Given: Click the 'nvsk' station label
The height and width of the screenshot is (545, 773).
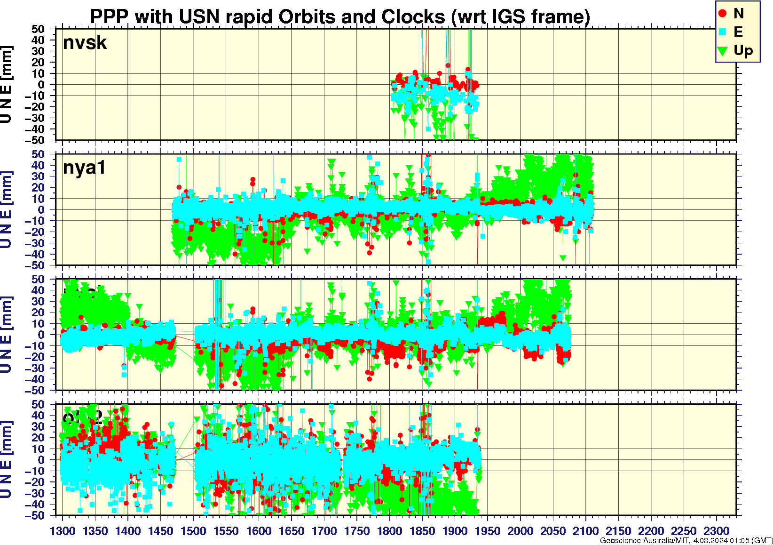Looking at the screenshot, I should (85, 43).
